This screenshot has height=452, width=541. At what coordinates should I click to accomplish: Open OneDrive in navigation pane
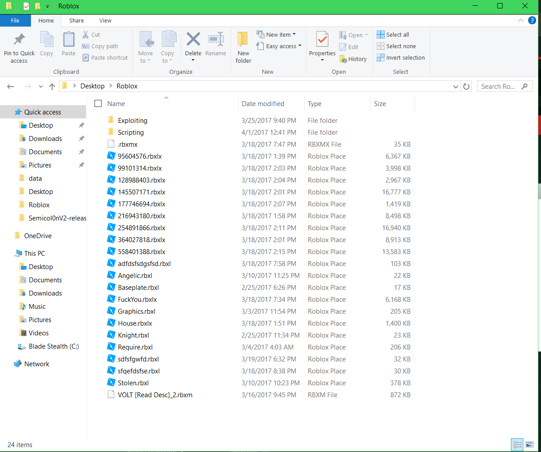point(38,236)
